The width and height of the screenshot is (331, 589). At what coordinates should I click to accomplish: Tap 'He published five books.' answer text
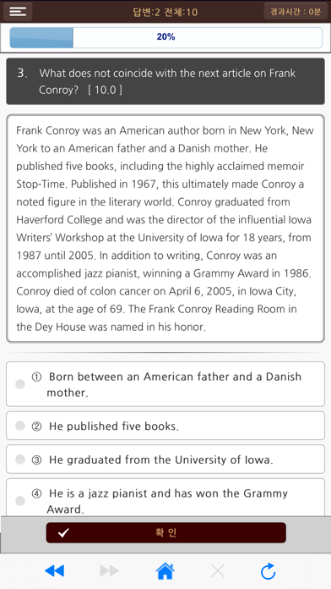(x=114, y=426)
